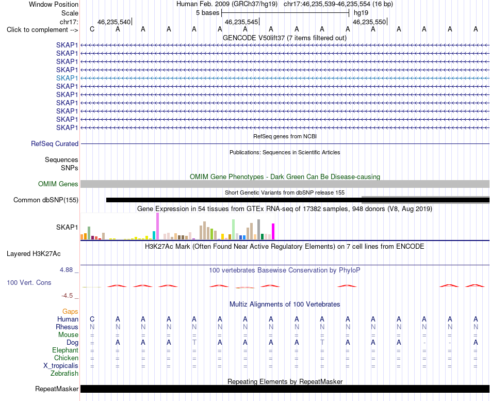Click the Window Position label
Image resolution: width=490 pixels, height=401 pixels.
point(54,4)
